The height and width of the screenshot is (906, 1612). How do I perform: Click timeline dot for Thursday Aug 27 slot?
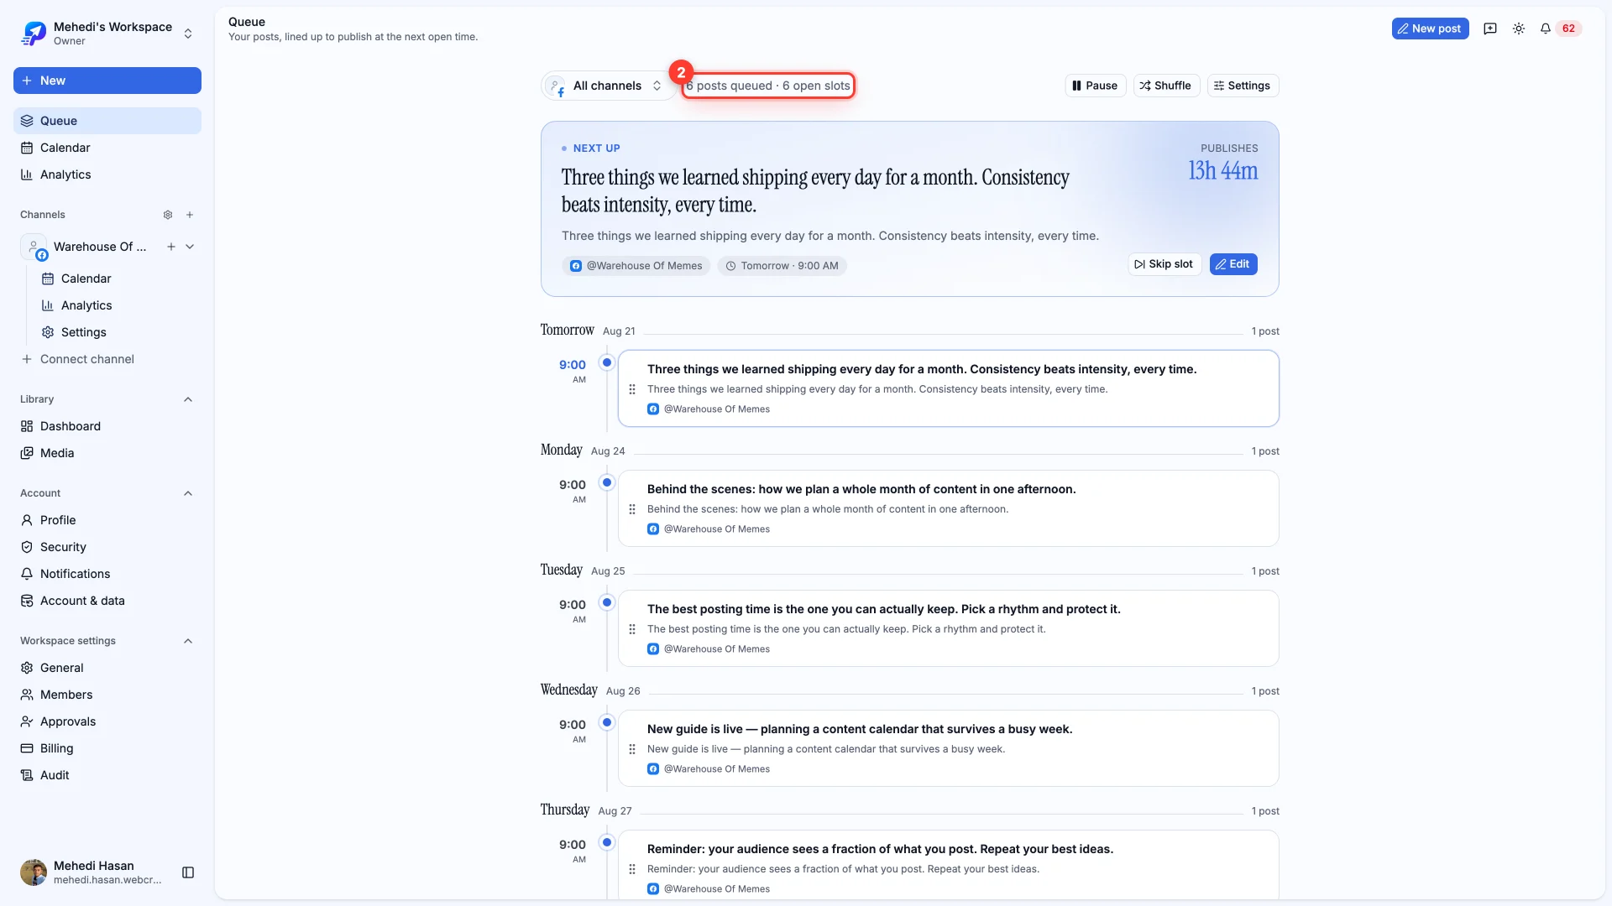607,842
